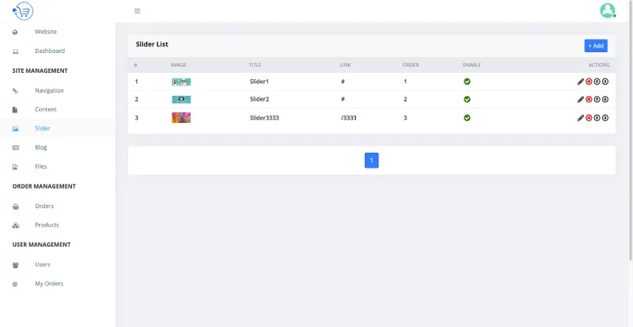Toggle the green enable checkmark for Slider1
The width and height of the screenshot is (633, 327).
(x=467, y=82)
